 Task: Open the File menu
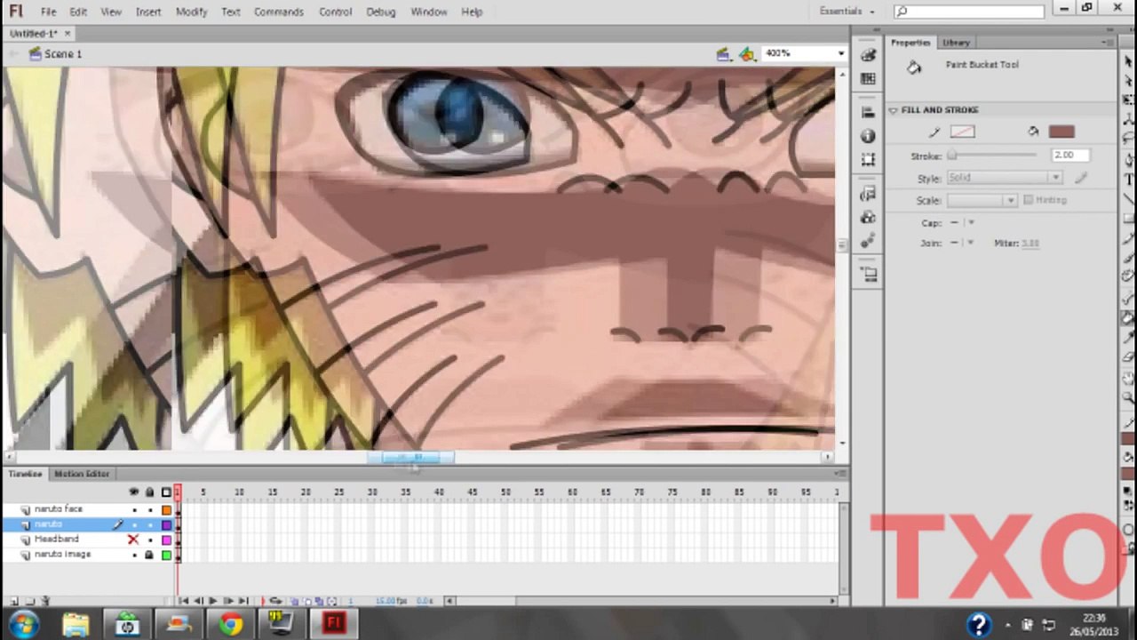(x=48, y=12)
